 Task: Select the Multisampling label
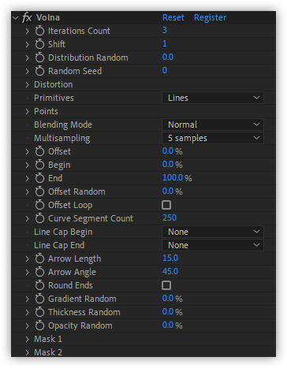pyautogui.click(x=62, y=138)
